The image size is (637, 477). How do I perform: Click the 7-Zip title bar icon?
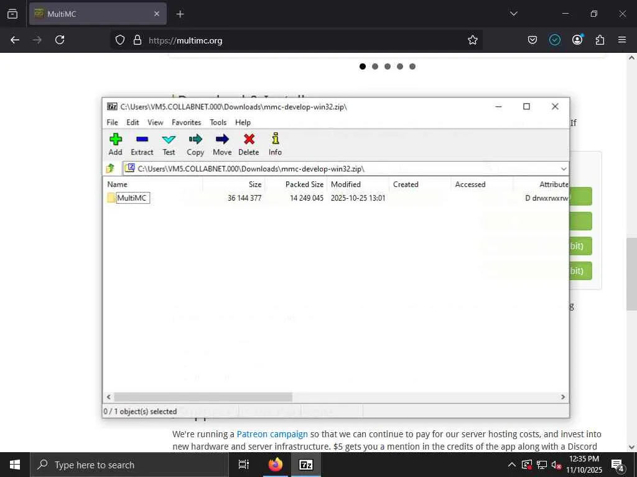[x=112, y=107]
